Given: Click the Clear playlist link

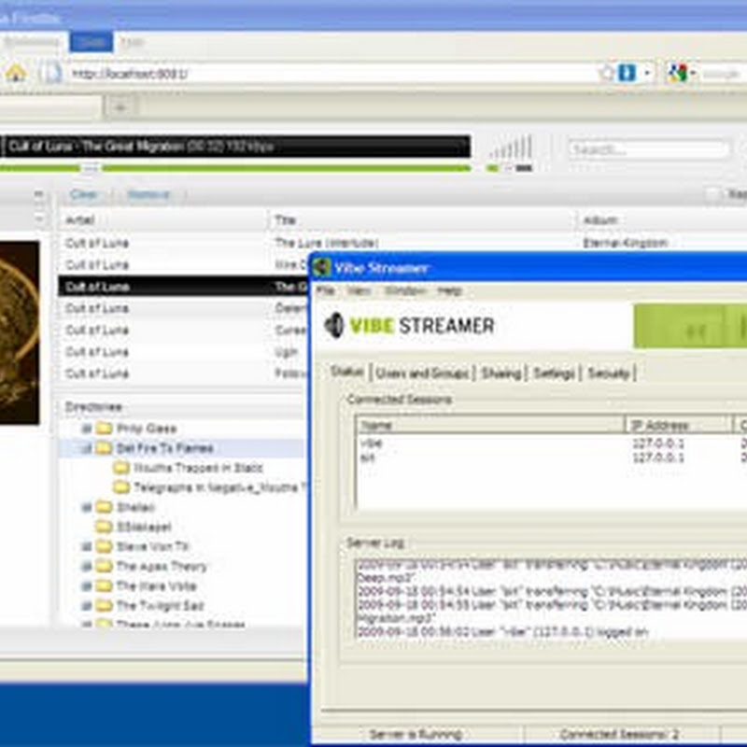Looking at the screenshot, I should click(x=83, y=194).
